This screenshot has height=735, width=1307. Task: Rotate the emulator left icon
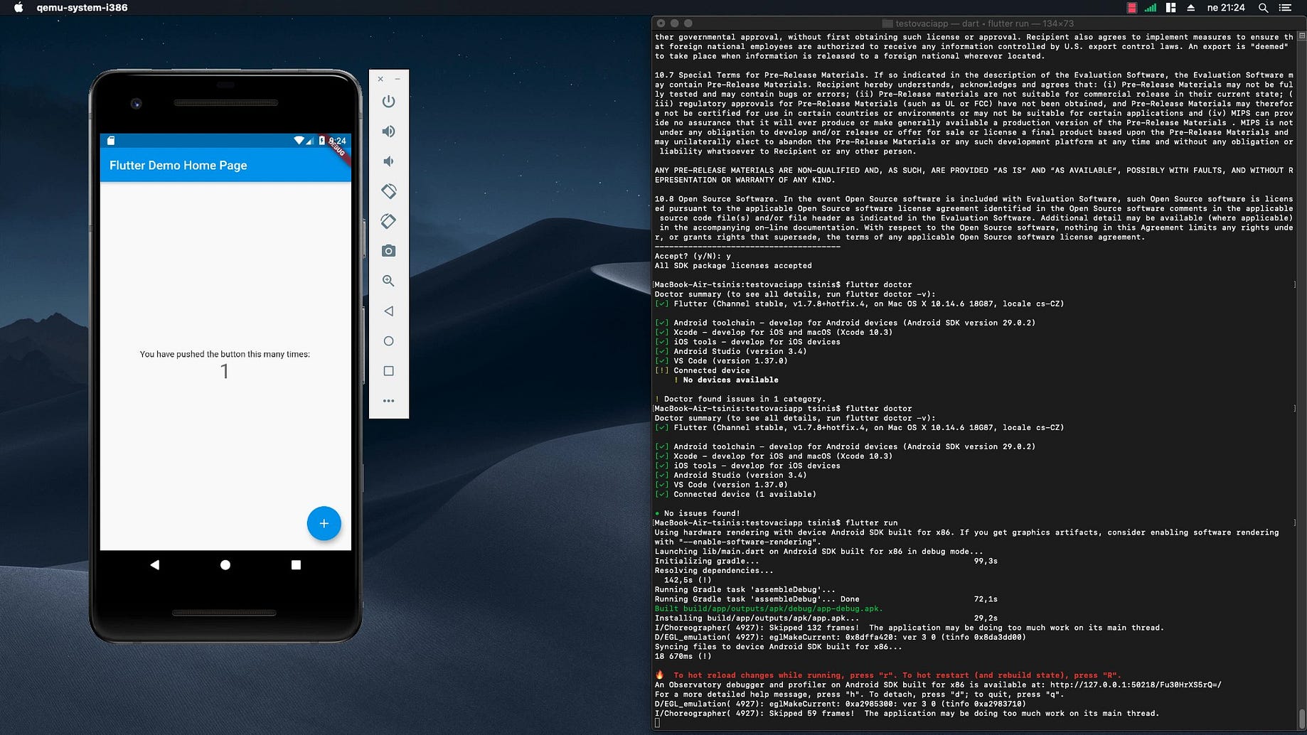tap(388, 191)
